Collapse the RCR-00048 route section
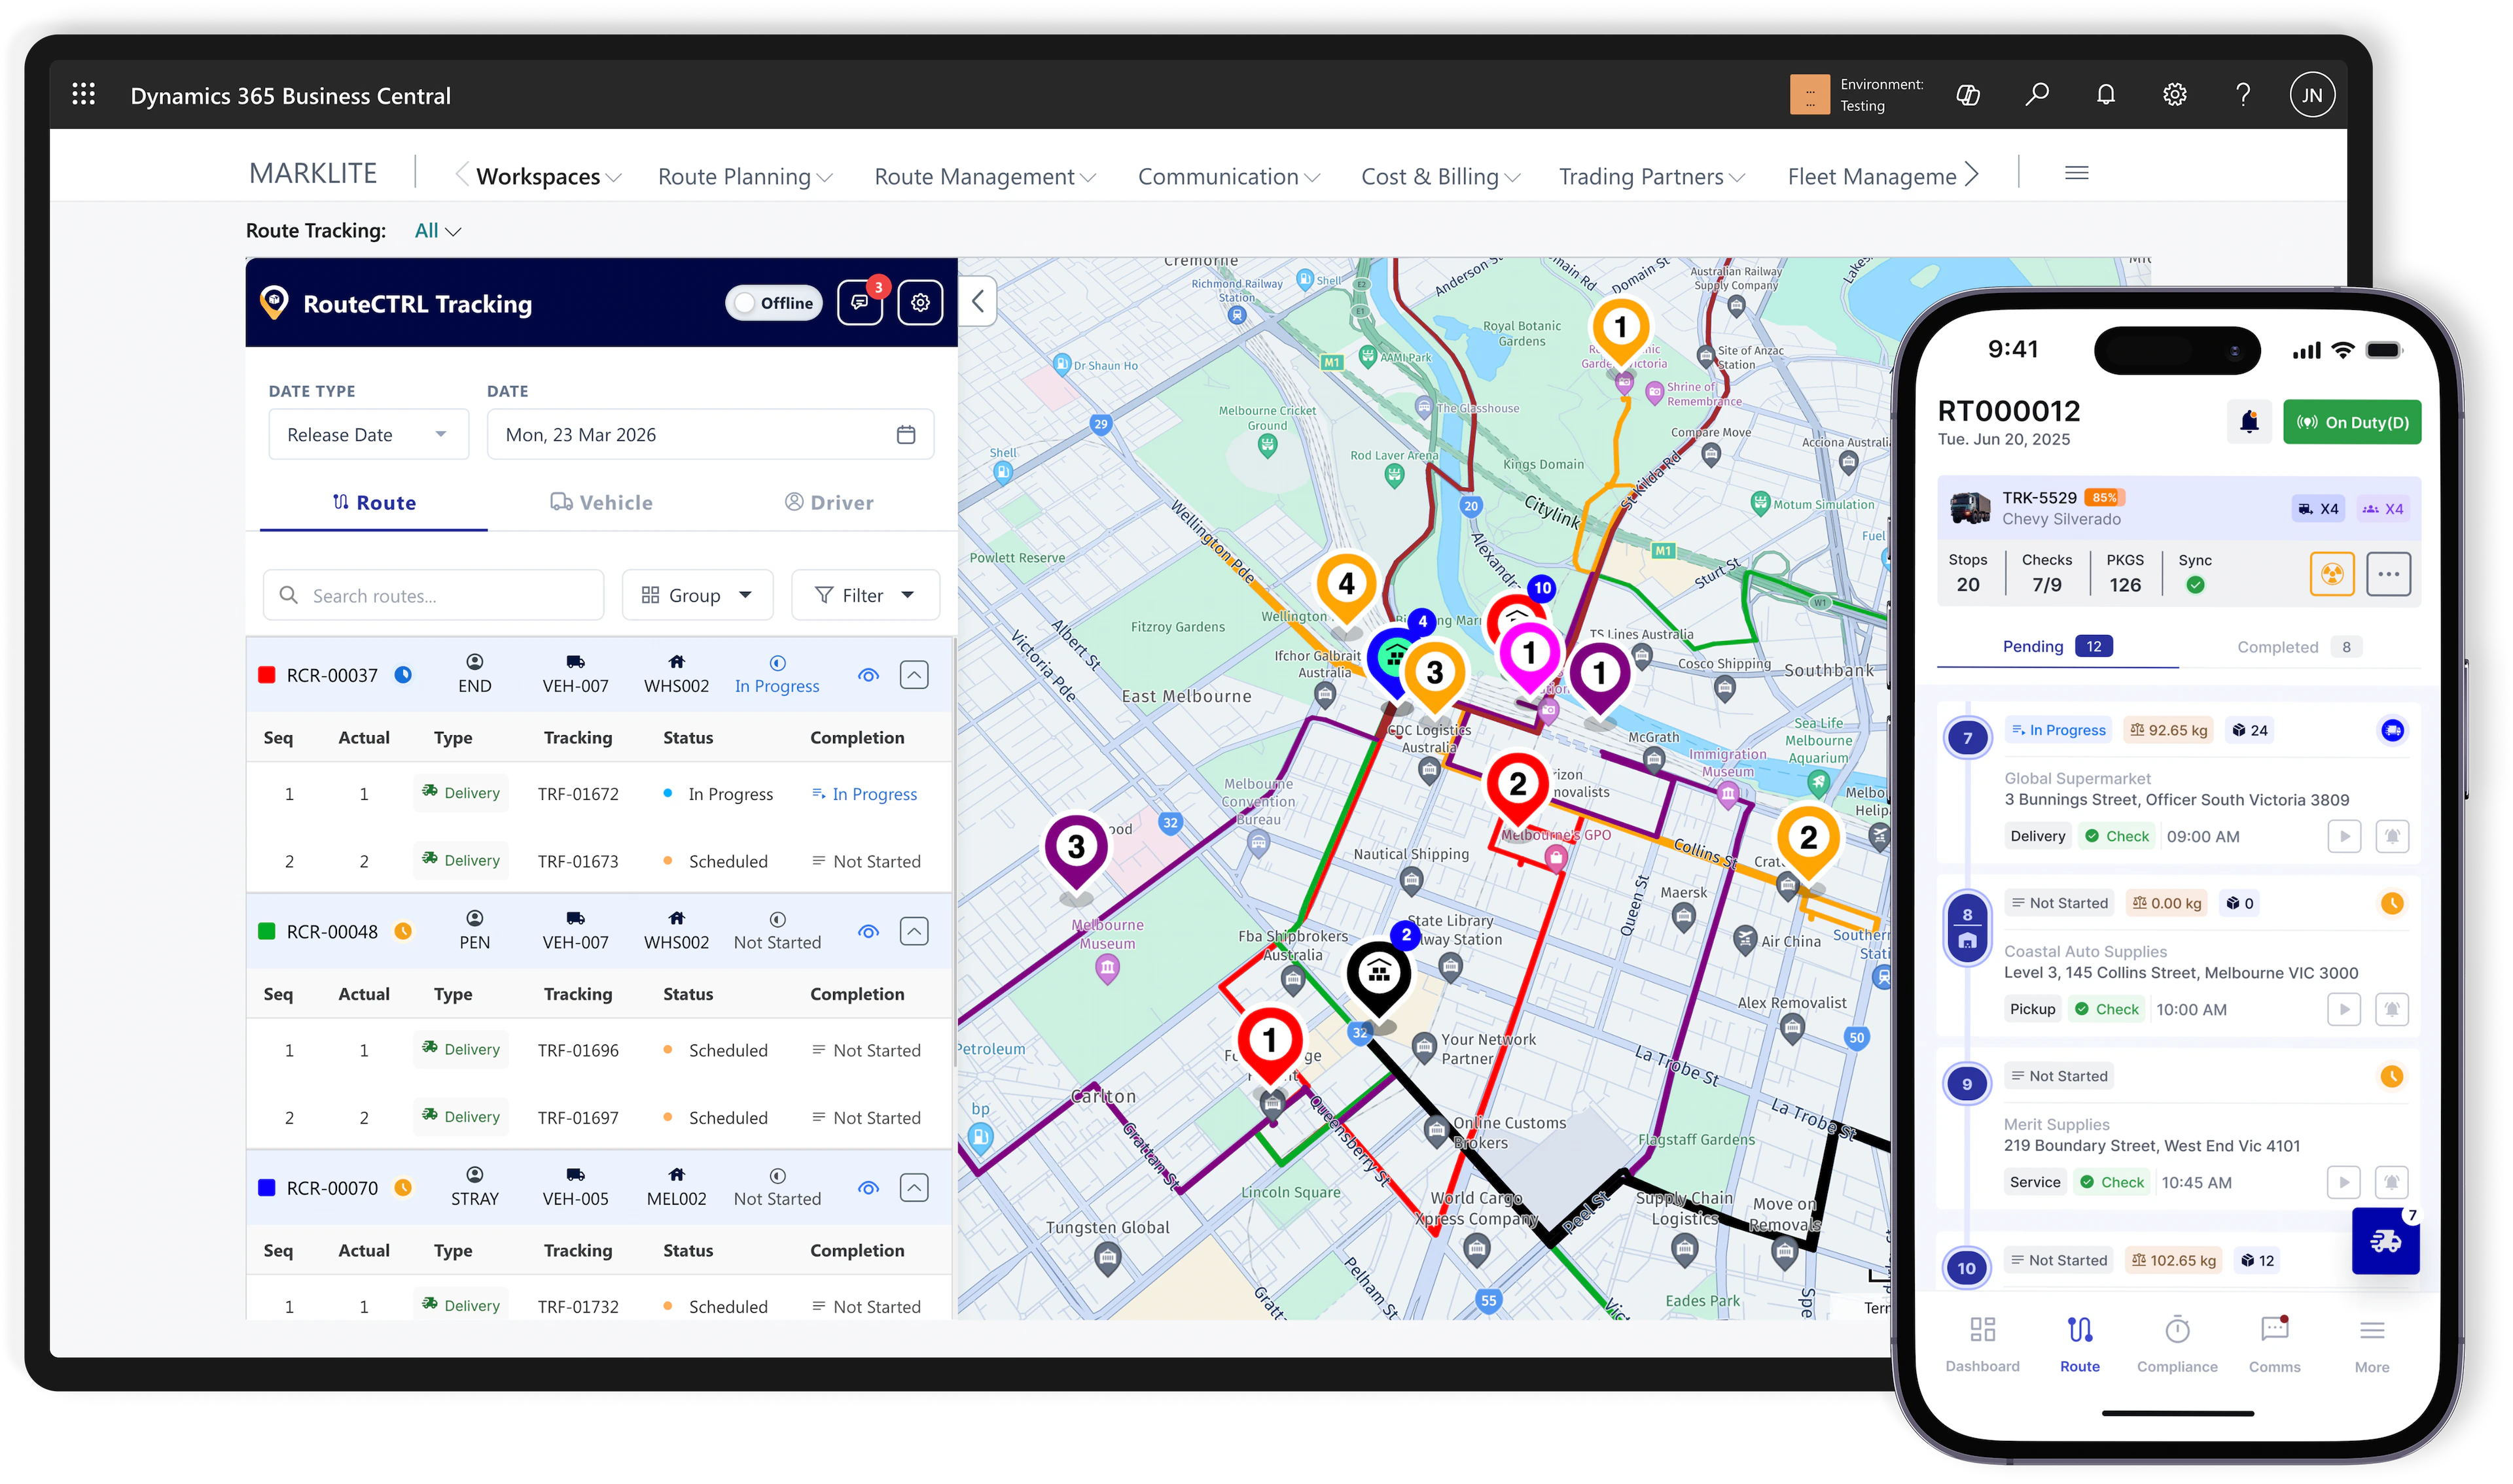The image size is (2513, 1484). pos(914,932)
